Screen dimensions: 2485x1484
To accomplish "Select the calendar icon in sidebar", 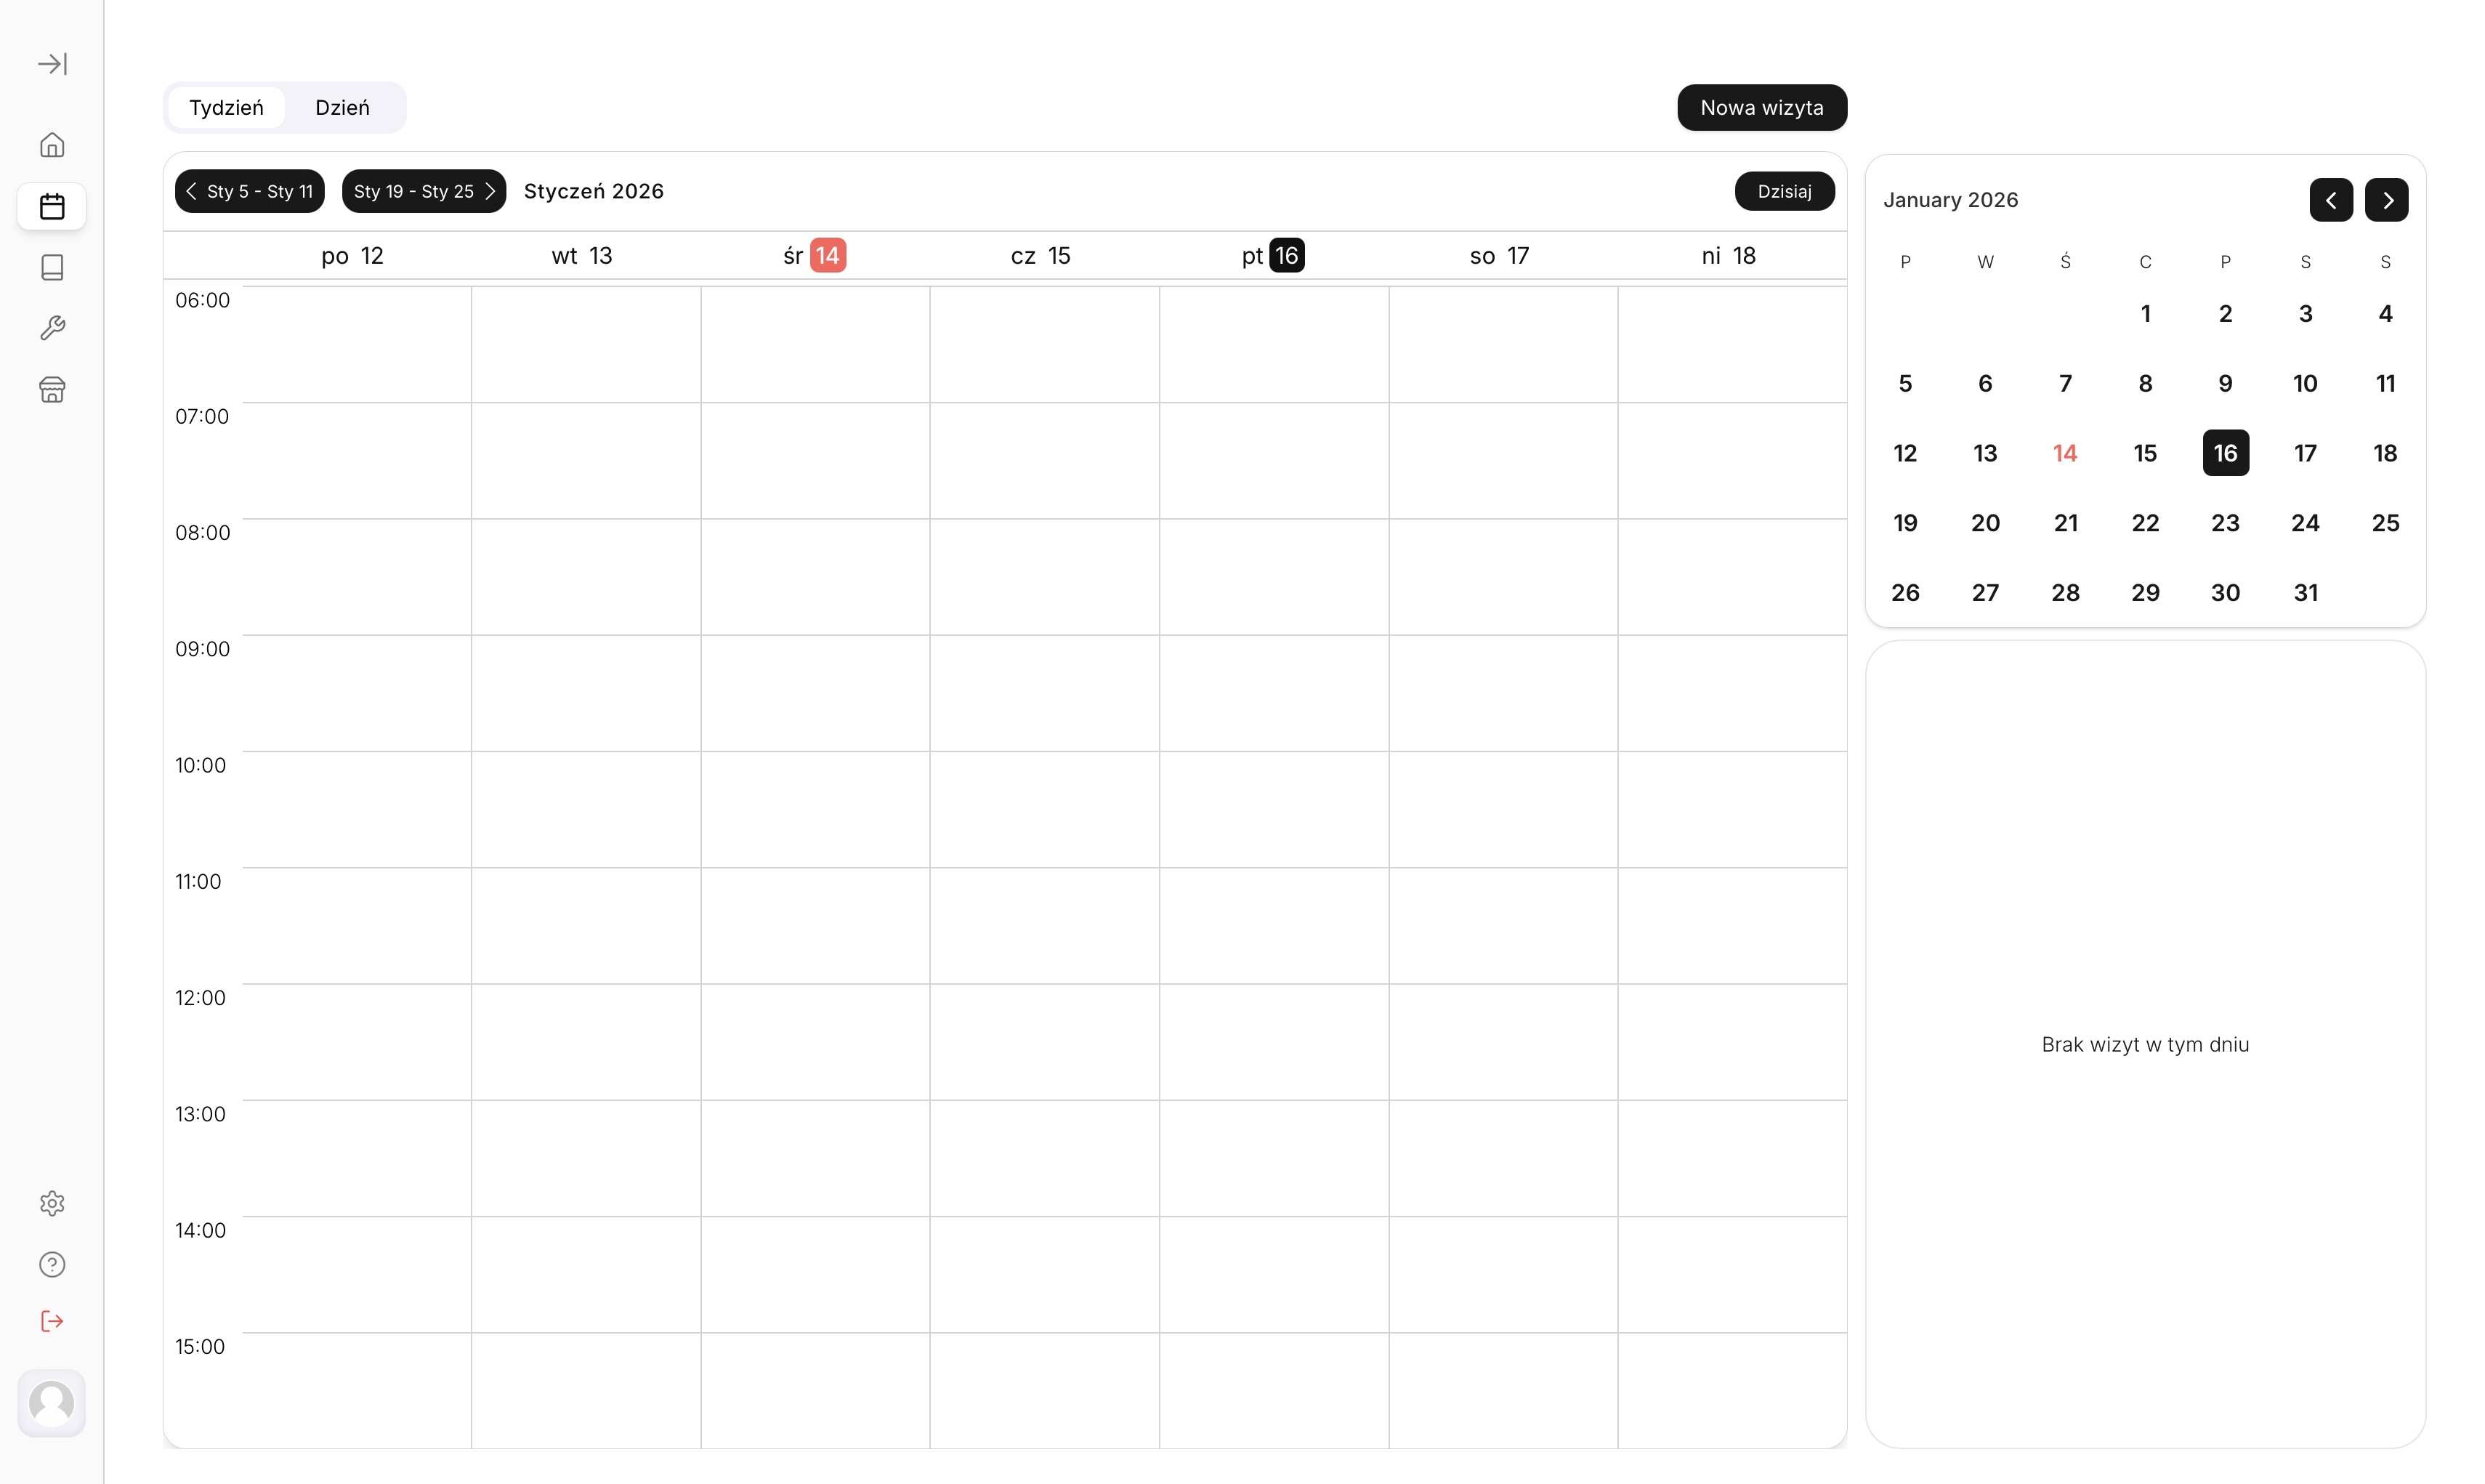I will pyautogui.click(x=52, y=207).
